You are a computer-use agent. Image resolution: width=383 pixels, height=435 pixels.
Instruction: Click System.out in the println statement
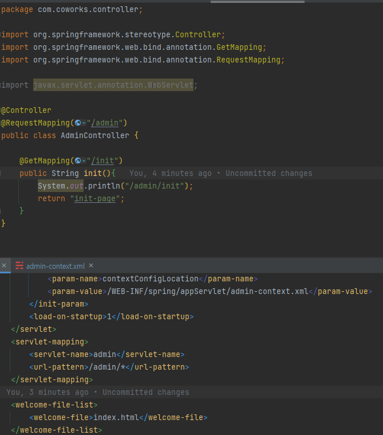coord(61,186)
